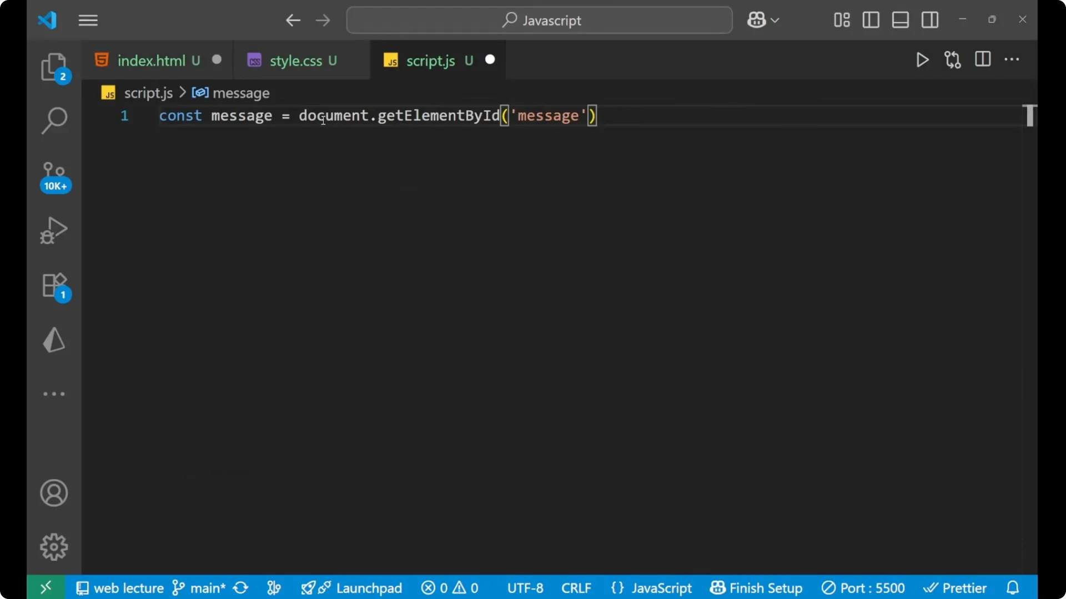Open the Explorer view in the activity bar
Screen dimensions: 1066x599
tap(54, 67)
